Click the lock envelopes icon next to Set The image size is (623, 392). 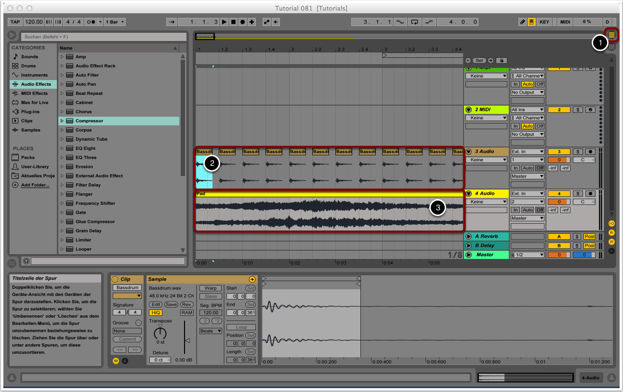pos(501,61)
